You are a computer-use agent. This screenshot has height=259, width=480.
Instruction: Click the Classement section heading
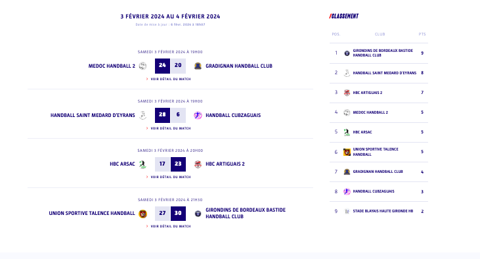344,16
